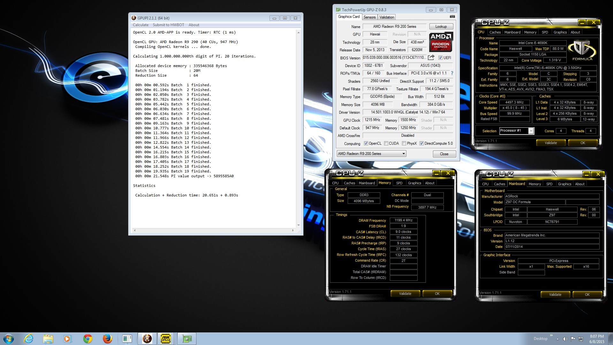Click the Start menu orb
Viewport: 613px width, 345px height.
9,339
